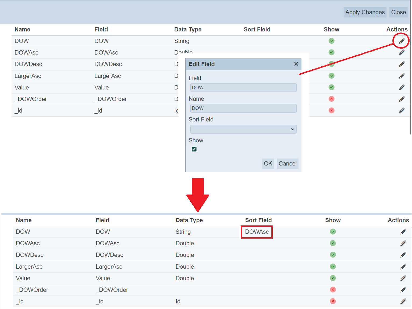Image resolution: width=412 pixels, height=309 pixels.
Task: Click into the Name input field
Action: point(243,108)
